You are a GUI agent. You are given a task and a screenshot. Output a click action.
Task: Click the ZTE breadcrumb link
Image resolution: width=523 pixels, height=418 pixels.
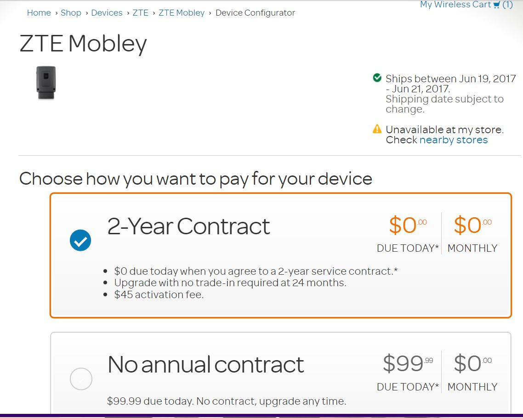pos(141,13)
